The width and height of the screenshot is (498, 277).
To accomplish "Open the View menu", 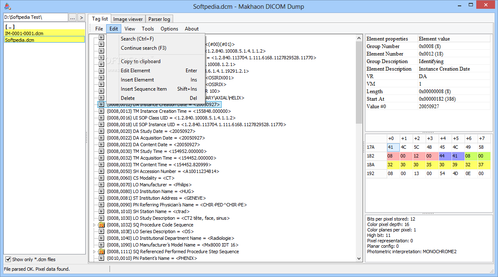I will 130,28.
